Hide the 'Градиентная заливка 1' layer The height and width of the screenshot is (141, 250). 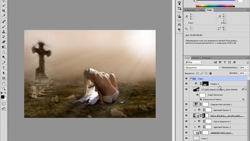pos(186,104)
